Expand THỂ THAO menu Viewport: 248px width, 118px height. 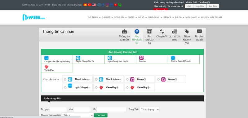tap(94, 17)
